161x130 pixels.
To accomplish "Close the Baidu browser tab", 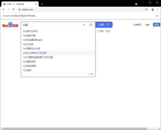I will (36, 4).
